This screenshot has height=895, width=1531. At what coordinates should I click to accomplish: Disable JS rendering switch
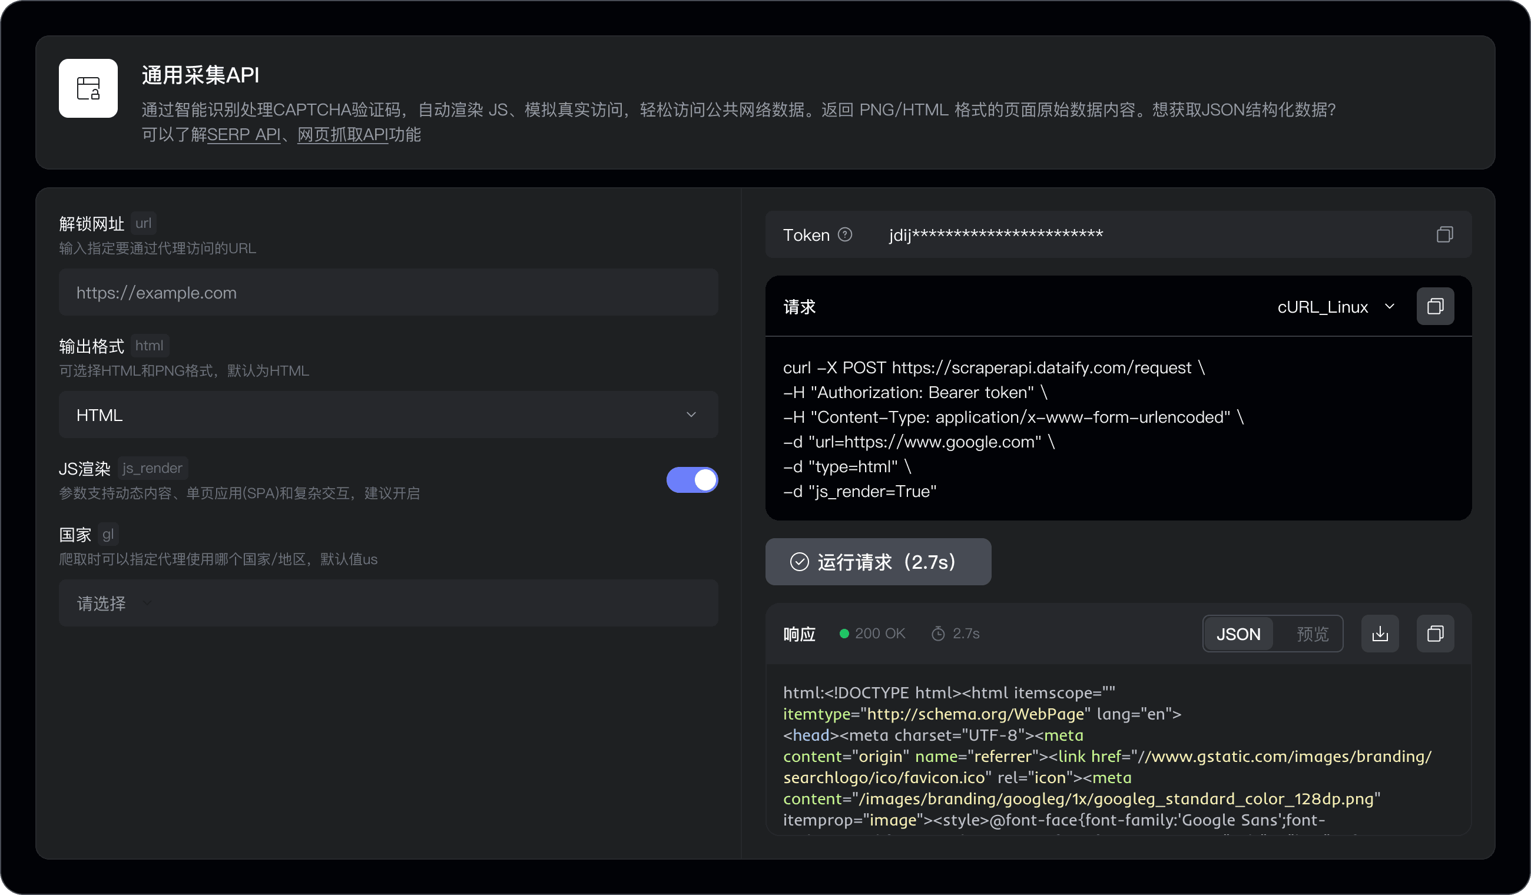[x=692, y=480]
